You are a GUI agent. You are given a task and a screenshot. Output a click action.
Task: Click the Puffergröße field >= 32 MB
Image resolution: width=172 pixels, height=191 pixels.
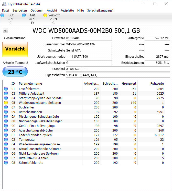click(157, 38)
